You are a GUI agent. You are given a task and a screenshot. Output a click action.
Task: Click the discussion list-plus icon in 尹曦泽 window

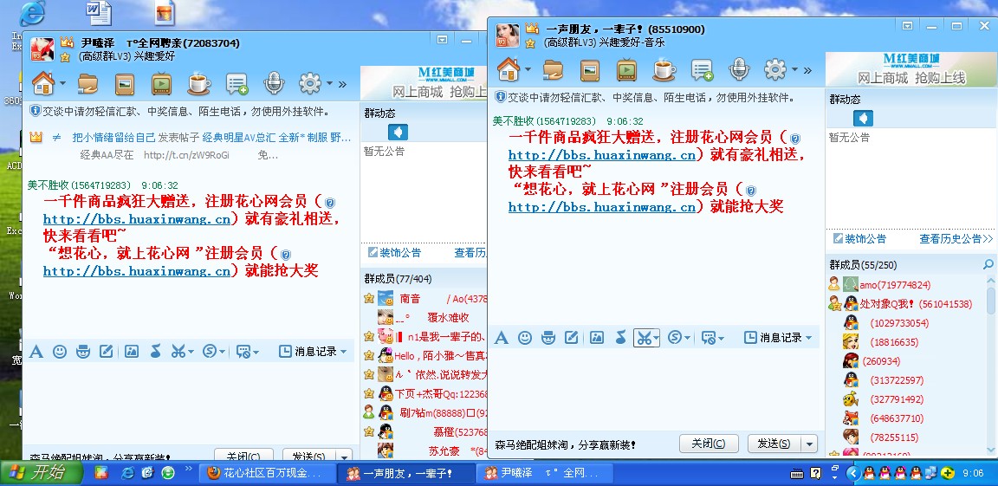tap(237, 84)
